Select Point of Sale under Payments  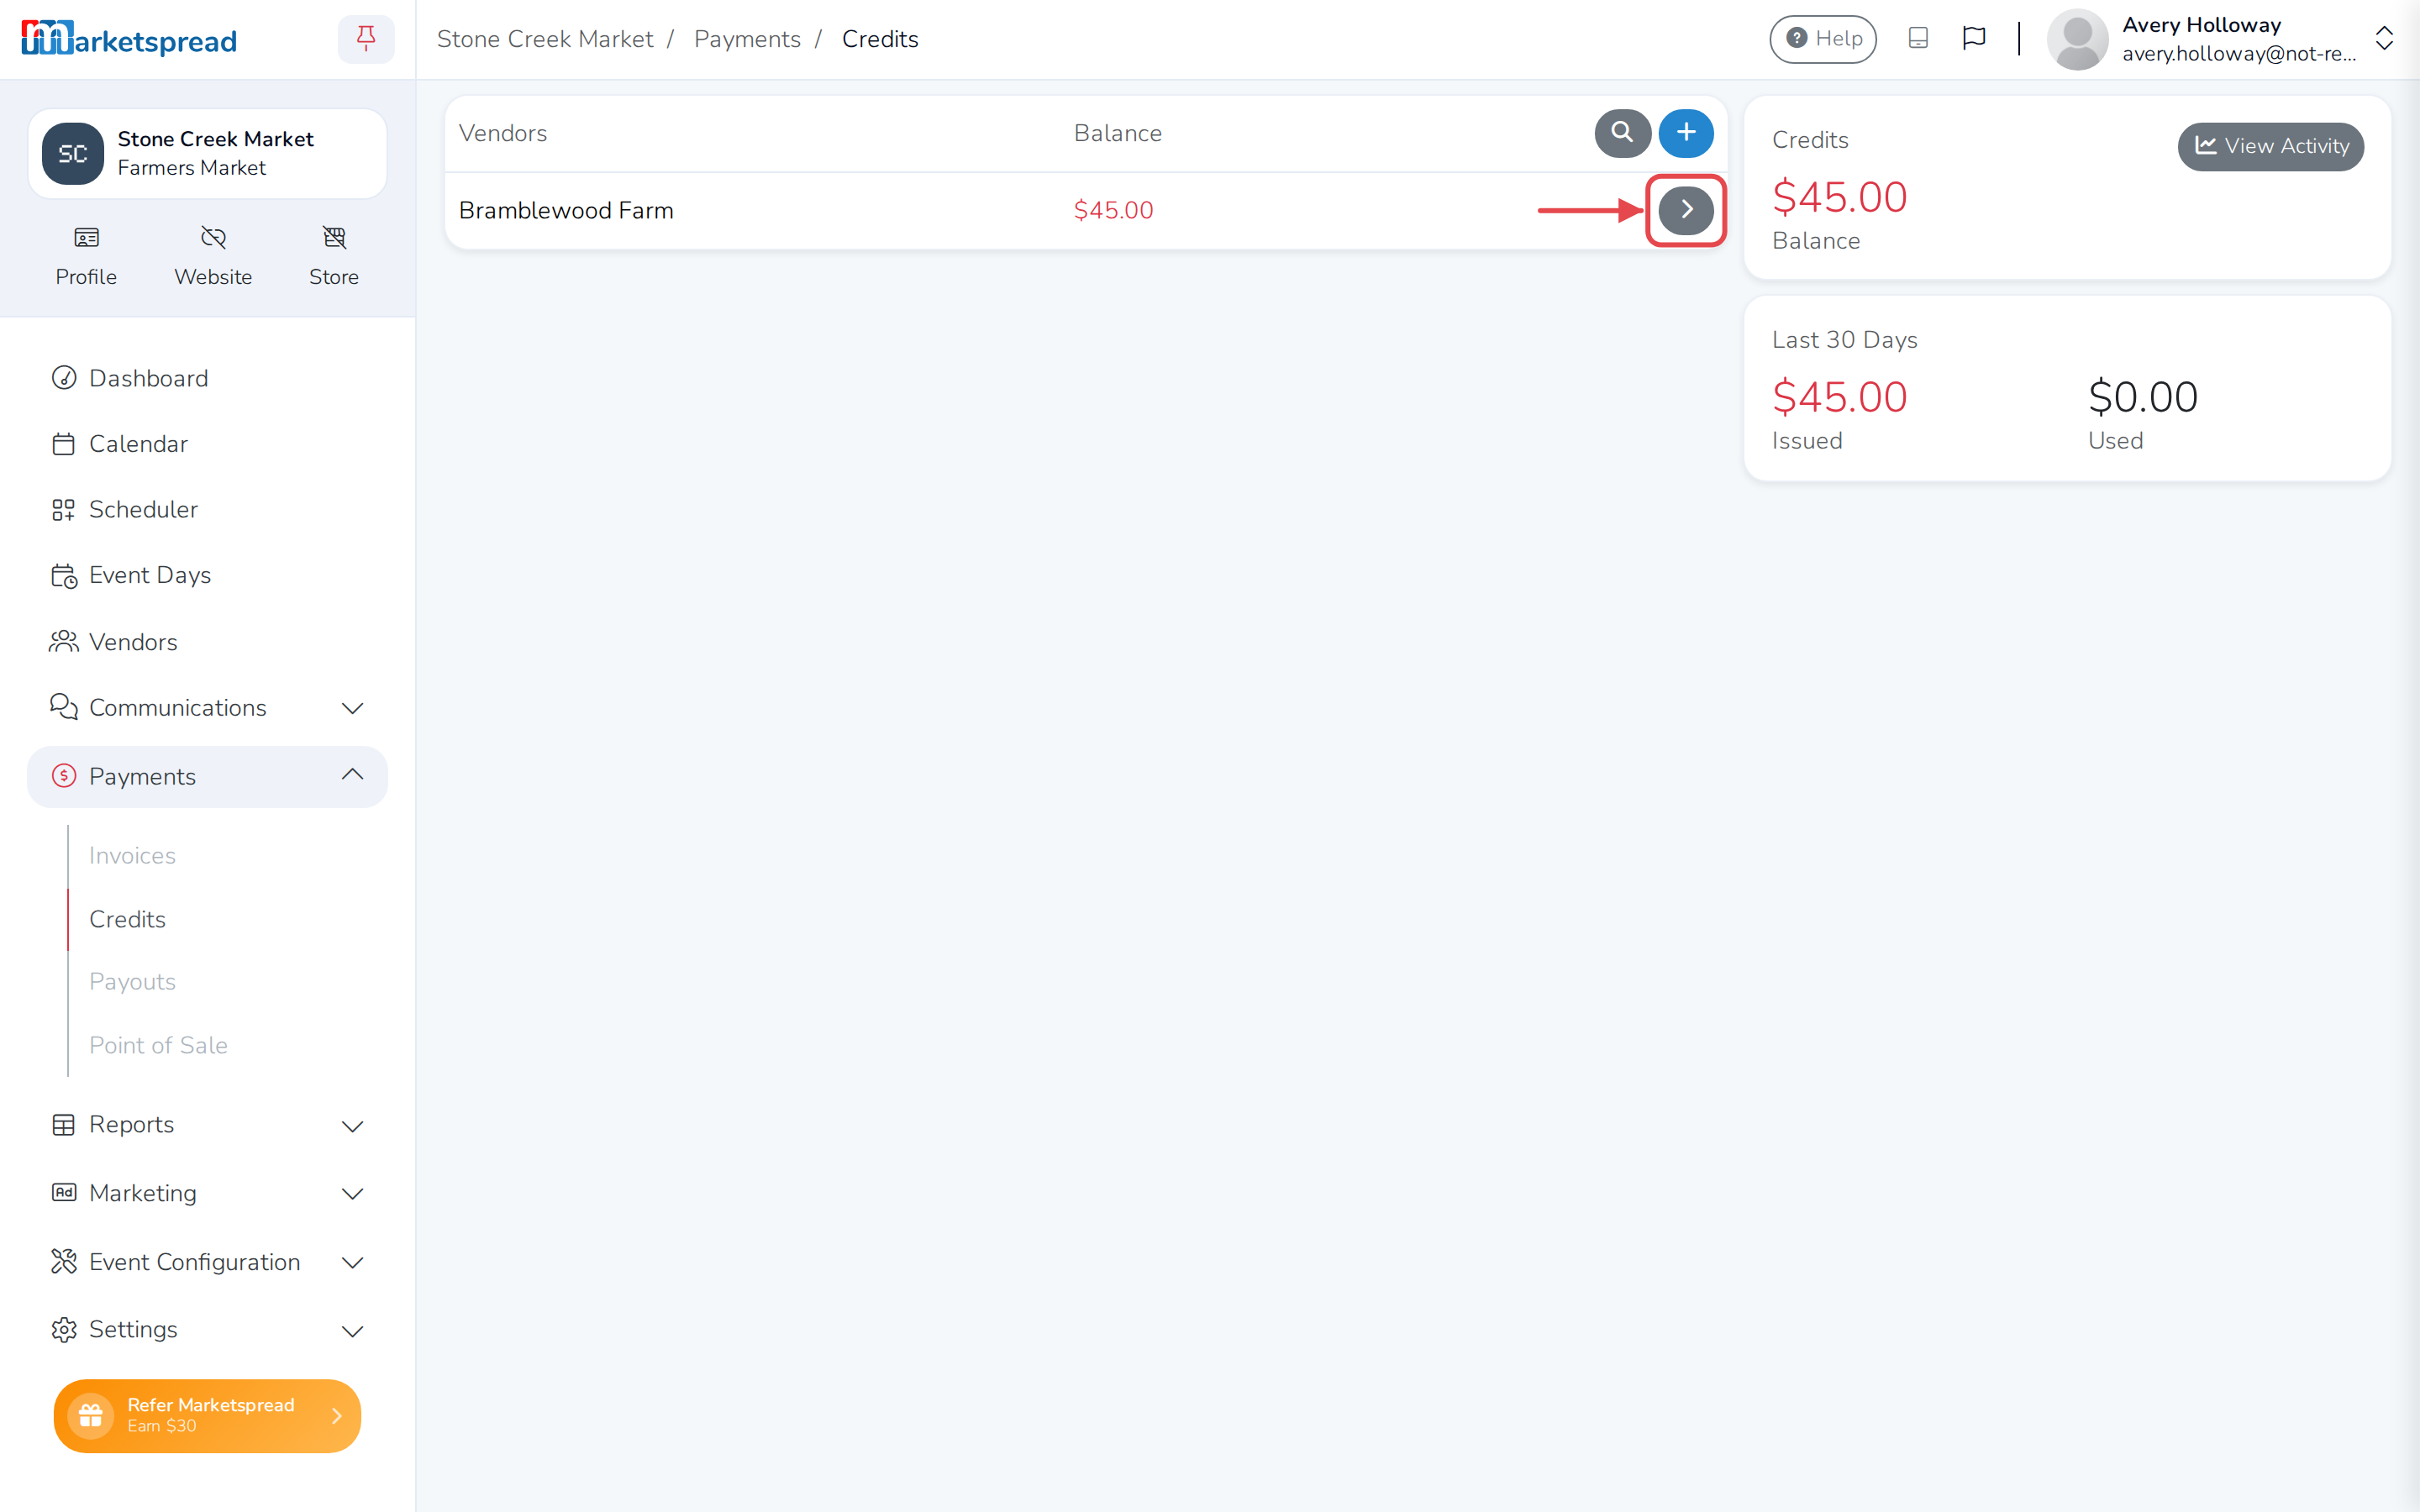point(158,1045)
